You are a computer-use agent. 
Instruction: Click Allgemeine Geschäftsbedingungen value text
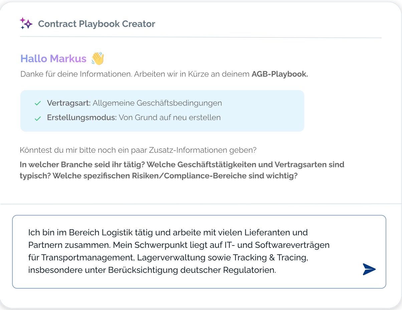pyautogui.click(x=157, y=103)
